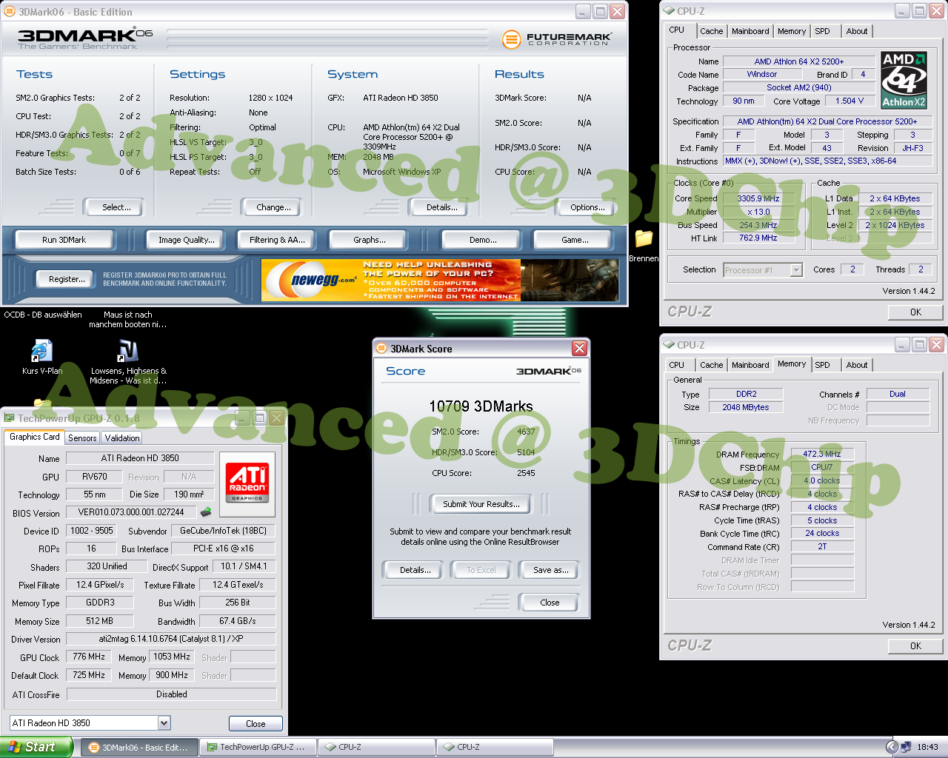Screen dimensions: 948x758
Task: Click the ATI Radeon Graphics logo in GPU-Z
Action: (247, 483)
